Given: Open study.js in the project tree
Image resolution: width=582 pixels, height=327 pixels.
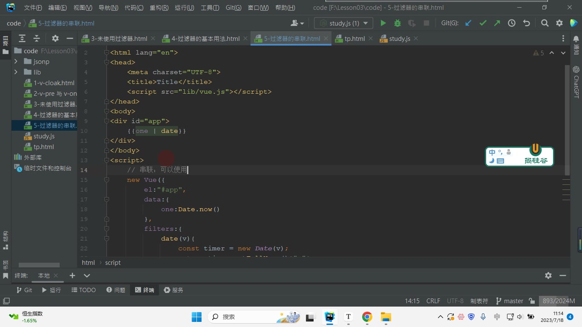Looking at the screenshot, I should tap(44, 136).
